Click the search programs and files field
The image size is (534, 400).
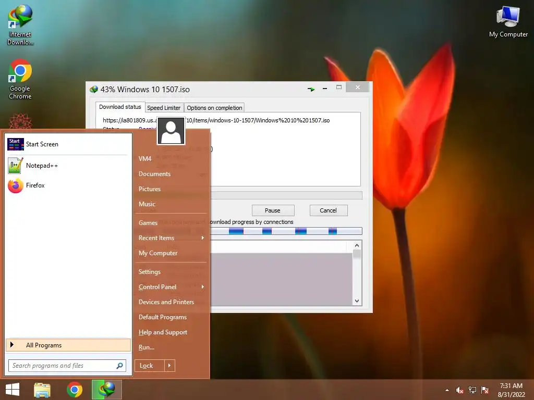(67, 366)
